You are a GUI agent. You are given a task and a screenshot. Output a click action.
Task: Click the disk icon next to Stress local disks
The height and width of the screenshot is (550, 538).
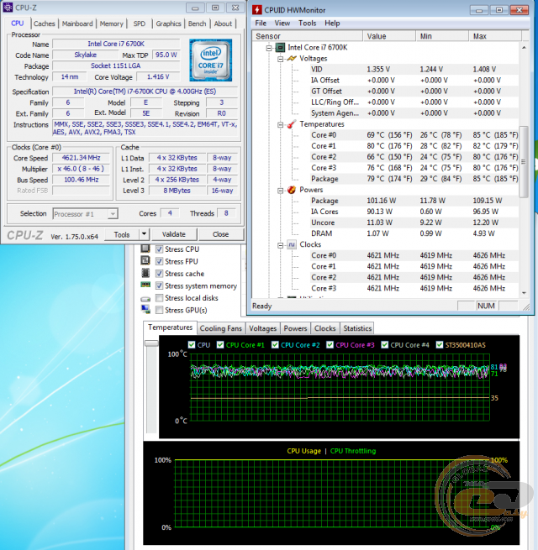click(x=145, y=299)
